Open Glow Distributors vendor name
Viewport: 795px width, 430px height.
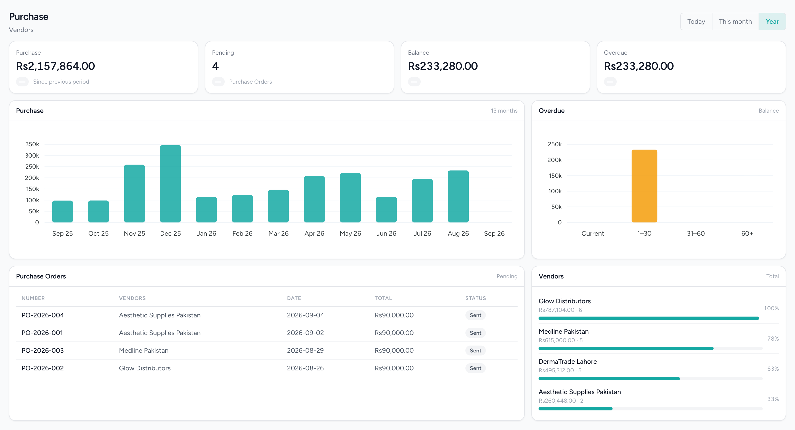565,301
